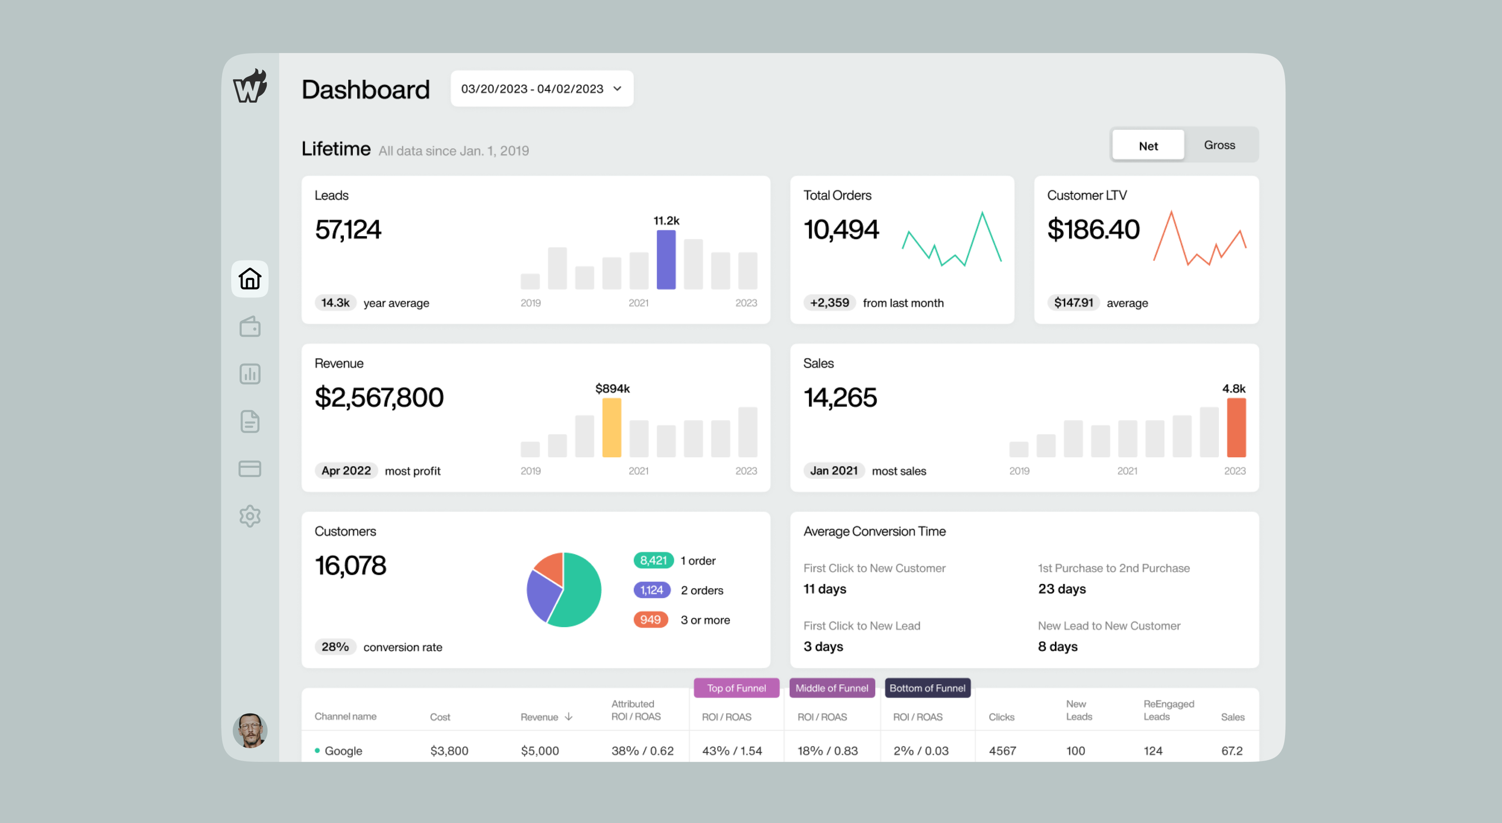Sort by the Revenue column arrow
1502x823 pixels.
(569, 717)
